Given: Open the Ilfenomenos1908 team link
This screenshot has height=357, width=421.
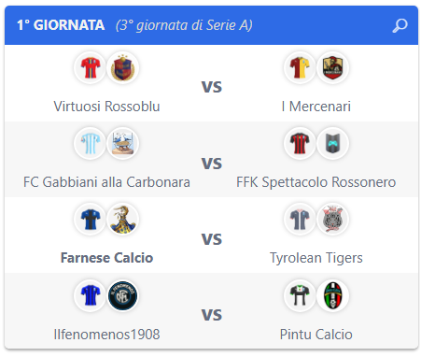Looking at the screenshot, I should tap(106, 335).
